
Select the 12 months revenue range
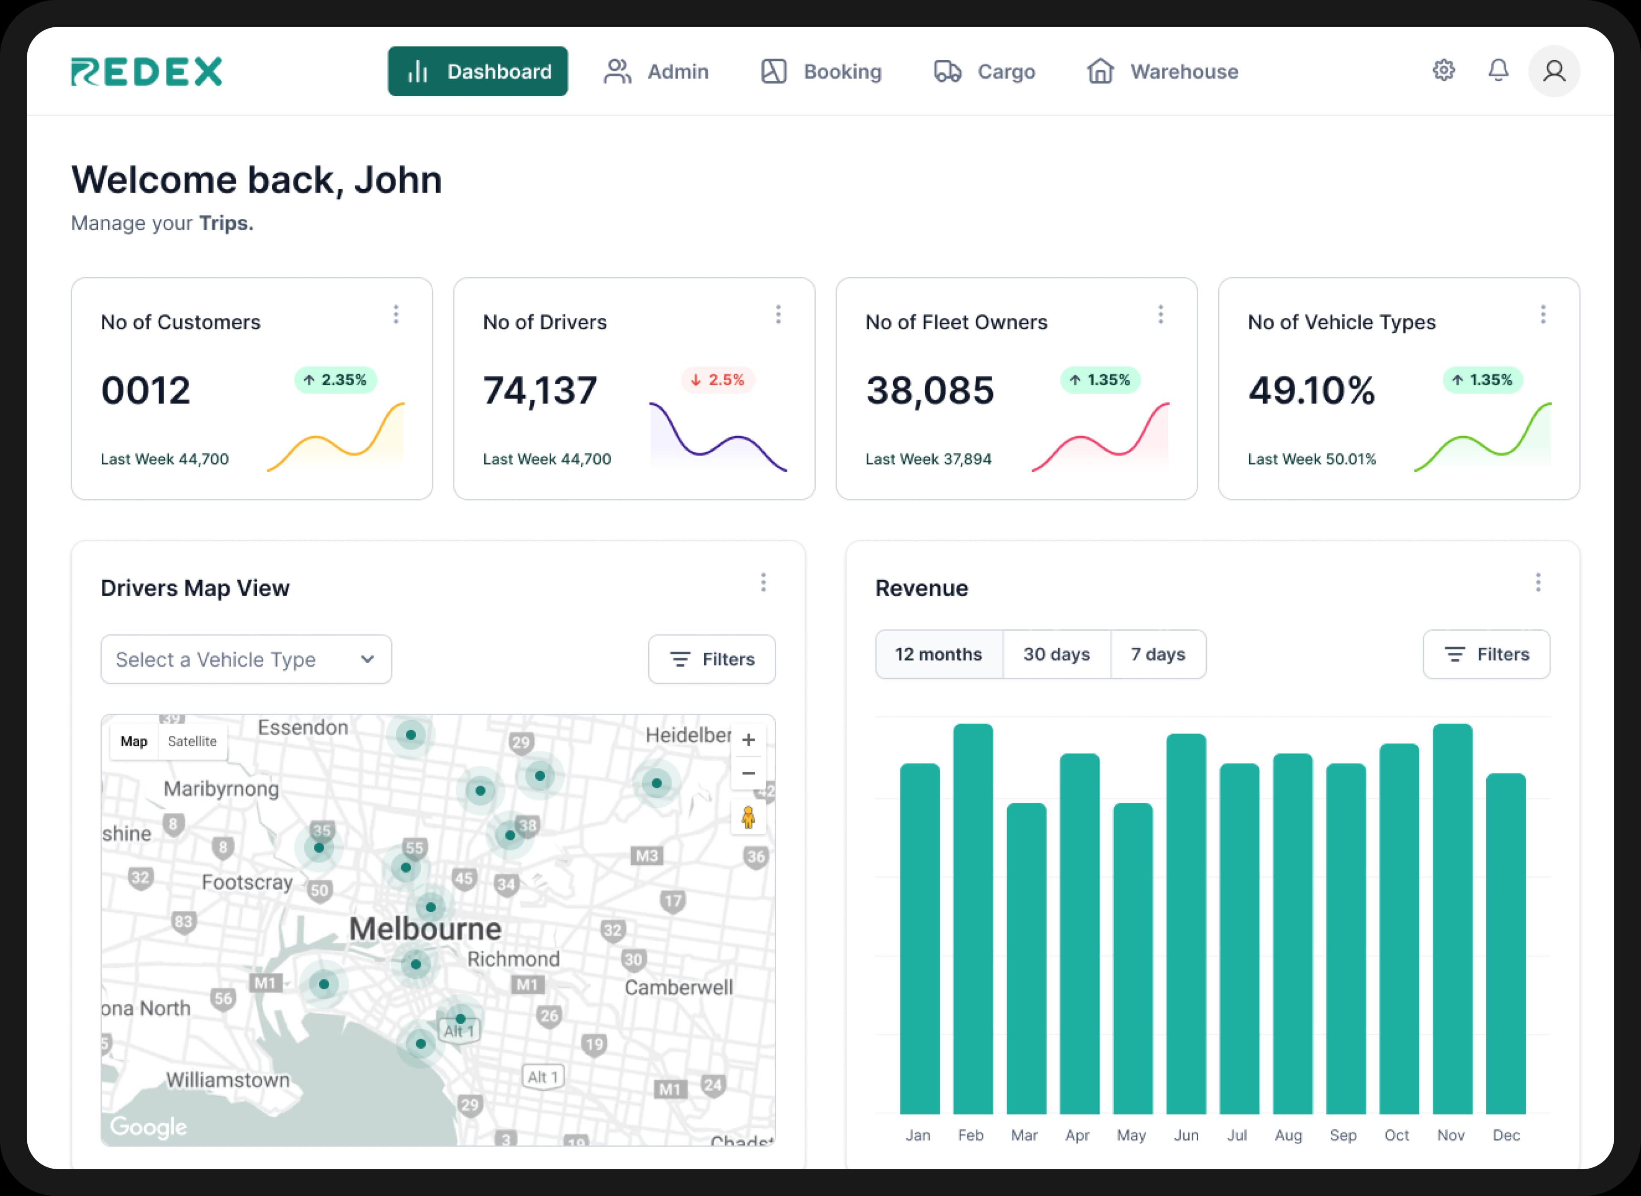click(x=938, y=655)
